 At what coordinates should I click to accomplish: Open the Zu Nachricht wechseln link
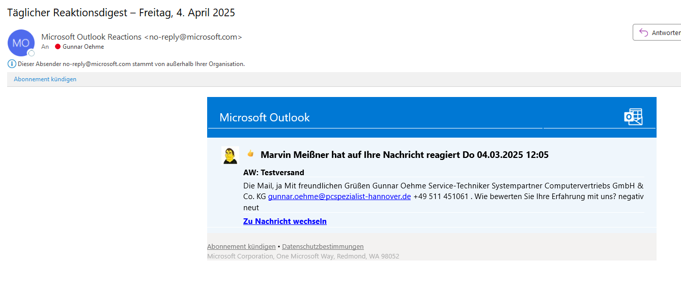pos(285,221)
